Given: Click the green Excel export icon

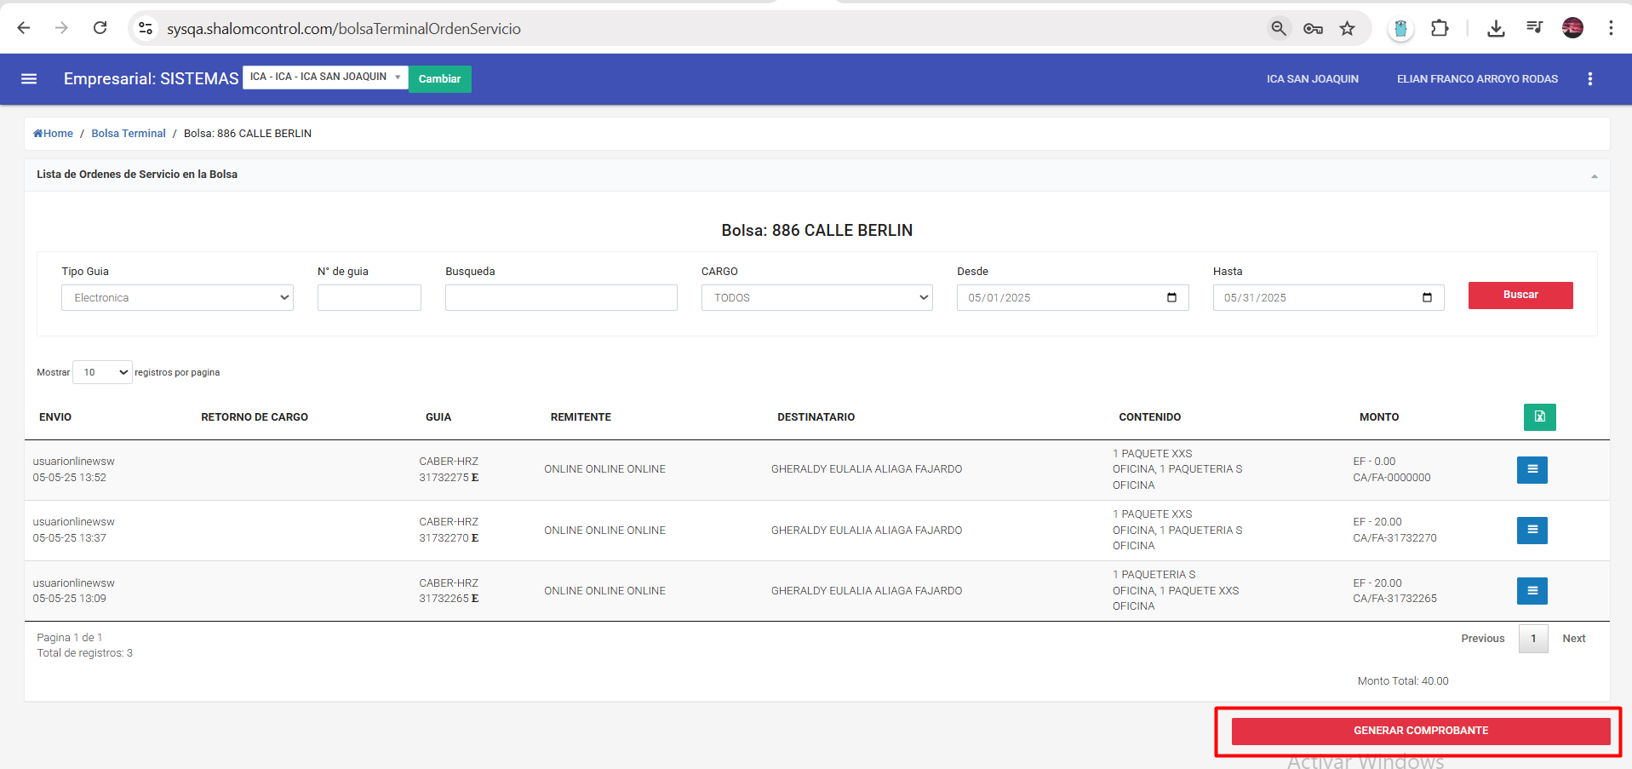Looking at the screenshot, I should click(1539, 417).
